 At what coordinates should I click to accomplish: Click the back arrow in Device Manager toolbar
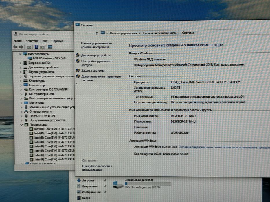tap(15, 47)
